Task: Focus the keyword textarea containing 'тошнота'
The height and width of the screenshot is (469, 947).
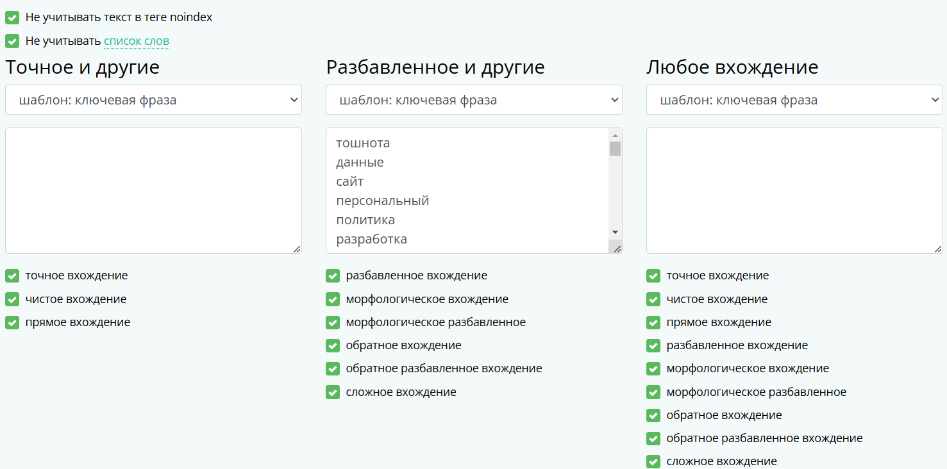Action: click(468, 190)
